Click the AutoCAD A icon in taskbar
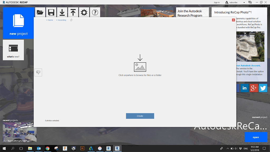The height and width of the screenshot is (152, 270). [x=91, y=148]
